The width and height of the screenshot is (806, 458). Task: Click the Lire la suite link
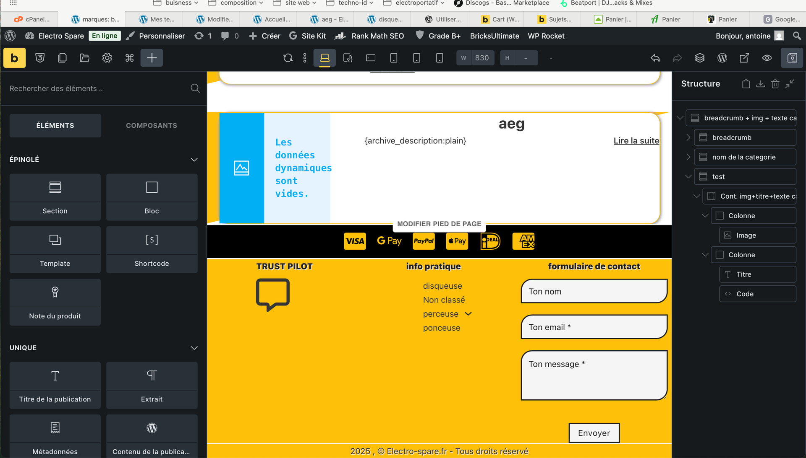tap(636, 141)
